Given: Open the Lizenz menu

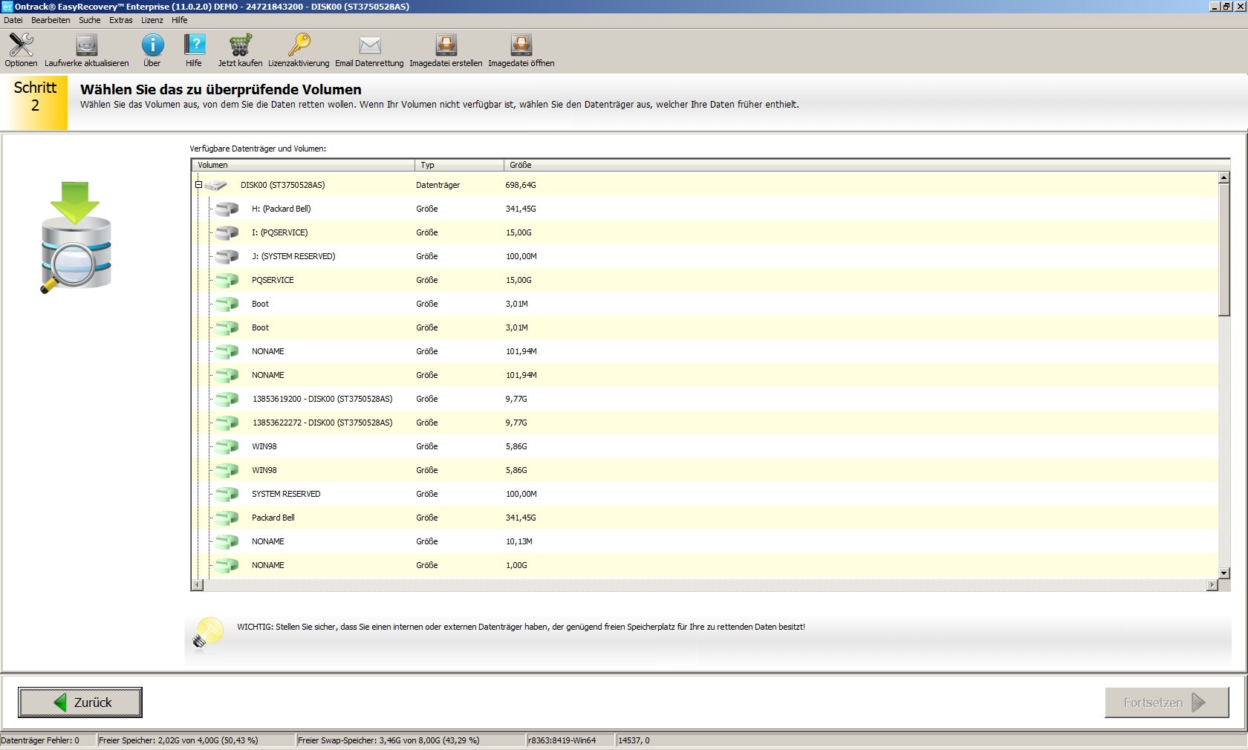Looking at the screenshot, I should [x=152, y=20].
